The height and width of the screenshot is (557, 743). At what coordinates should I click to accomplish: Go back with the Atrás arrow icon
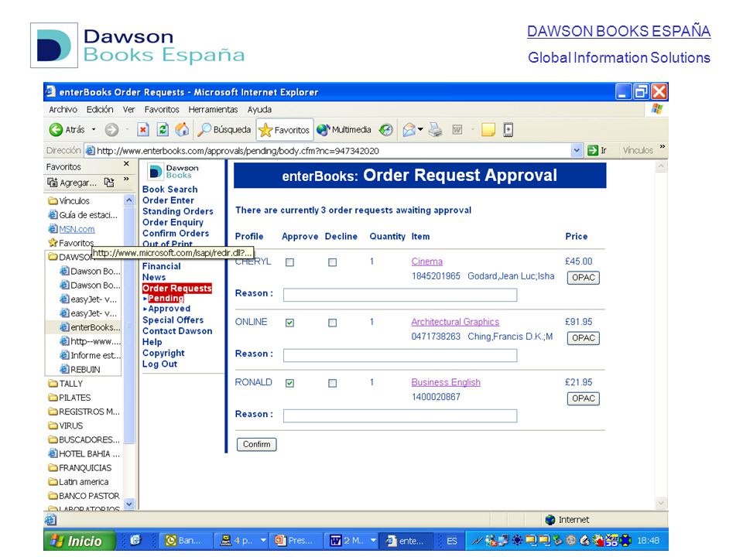coord(56,129)
